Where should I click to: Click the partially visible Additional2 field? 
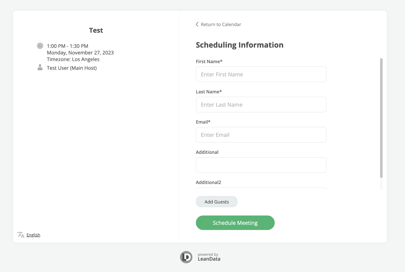(x=261, y=188)
